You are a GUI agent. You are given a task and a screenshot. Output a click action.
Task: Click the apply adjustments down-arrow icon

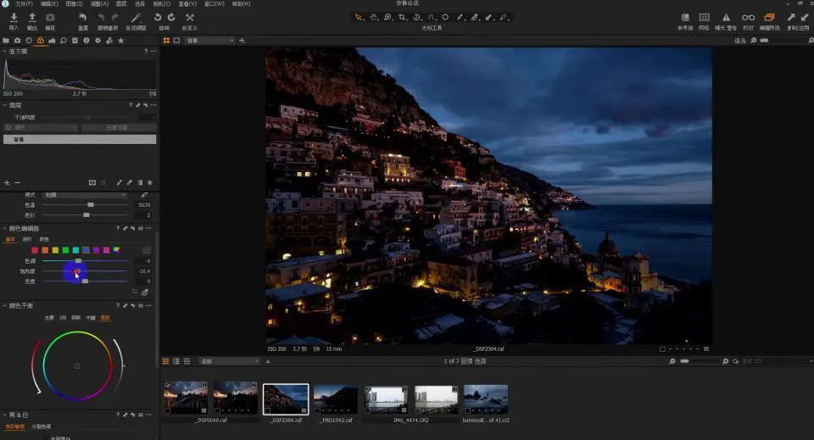pos(805,18)
